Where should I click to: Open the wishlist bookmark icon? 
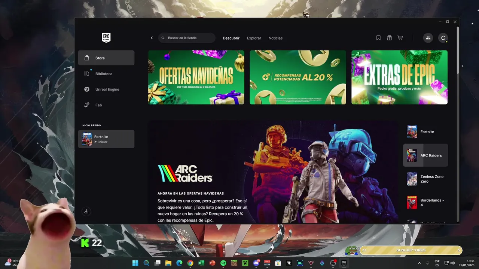(x=378, y=38)
